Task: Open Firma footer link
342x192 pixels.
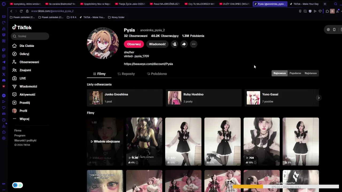Action: [18, 130]
